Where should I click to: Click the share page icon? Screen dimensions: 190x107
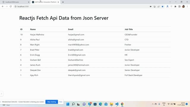[x=159, y=7]
